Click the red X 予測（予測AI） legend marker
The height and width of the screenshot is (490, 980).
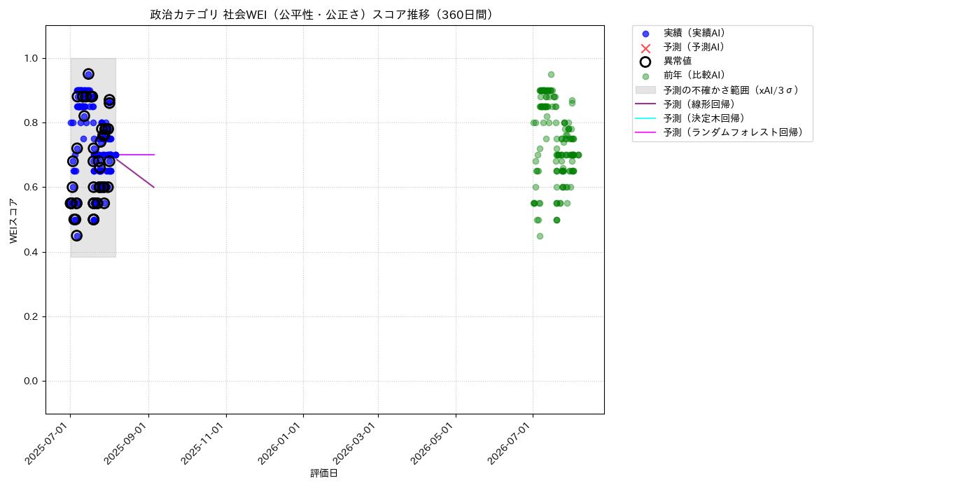click(x=645, y=48)
